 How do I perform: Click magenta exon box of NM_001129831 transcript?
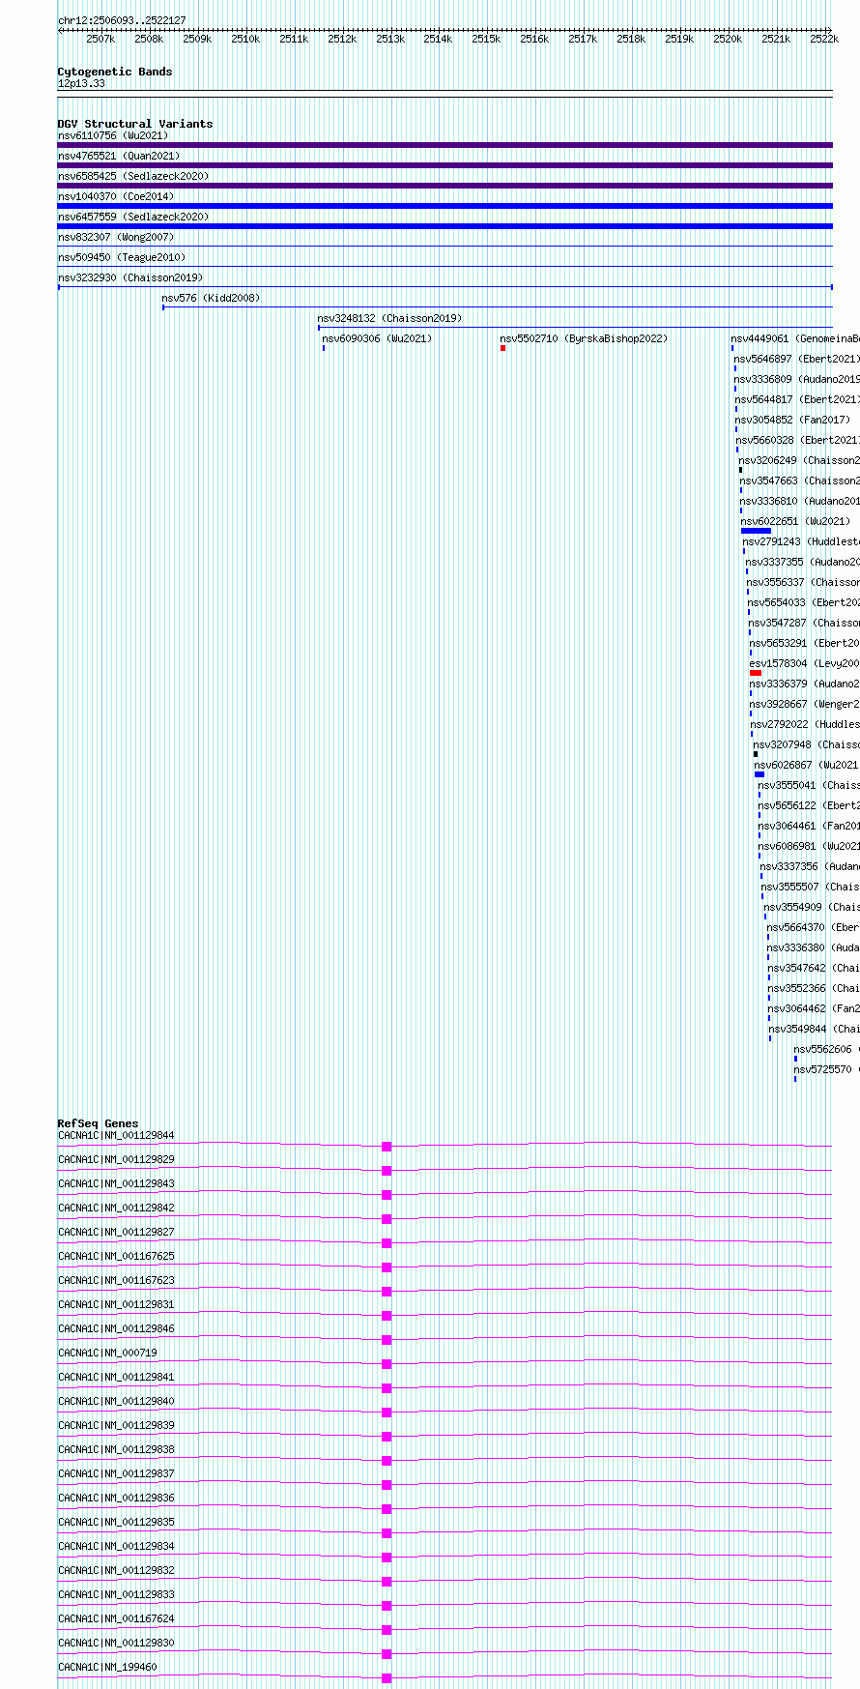coord(387,1316)
